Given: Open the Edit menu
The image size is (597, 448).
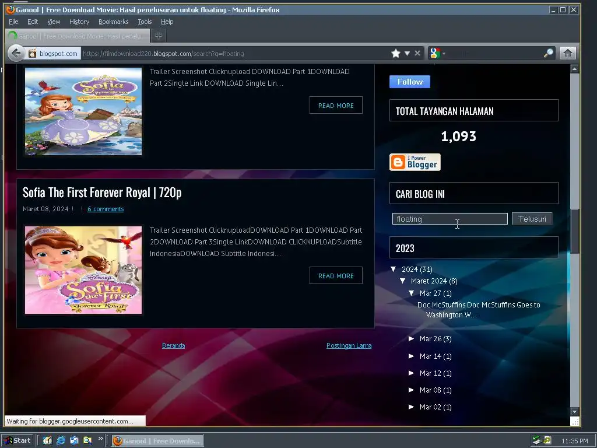Looking at the screenshot, I should pyautogui.click(x=33, y=22).
